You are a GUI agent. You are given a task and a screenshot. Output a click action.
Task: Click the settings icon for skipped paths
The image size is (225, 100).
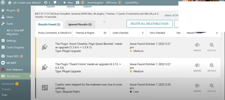point(45,88)
